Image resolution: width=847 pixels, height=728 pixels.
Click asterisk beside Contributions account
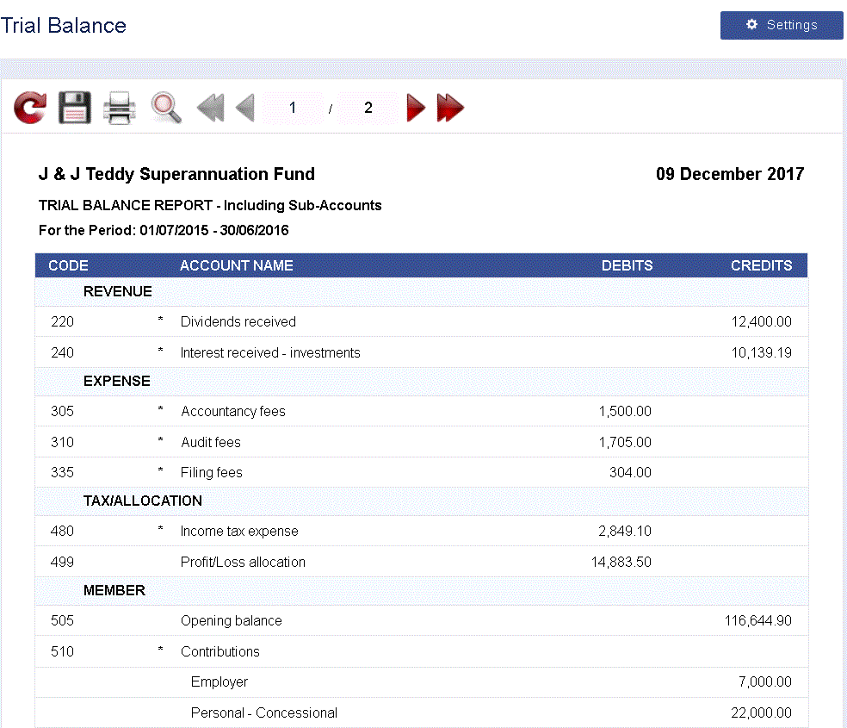[160, 651]
